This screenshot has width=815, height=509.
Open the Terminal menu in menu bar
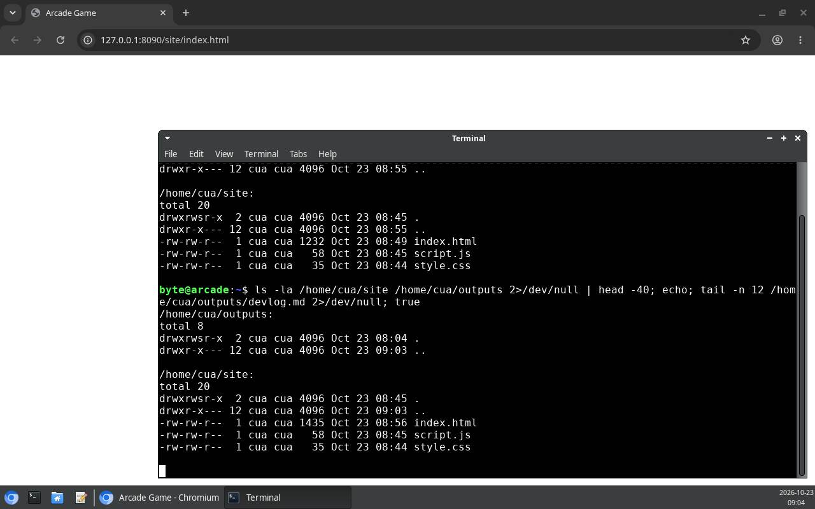[261, 154]
